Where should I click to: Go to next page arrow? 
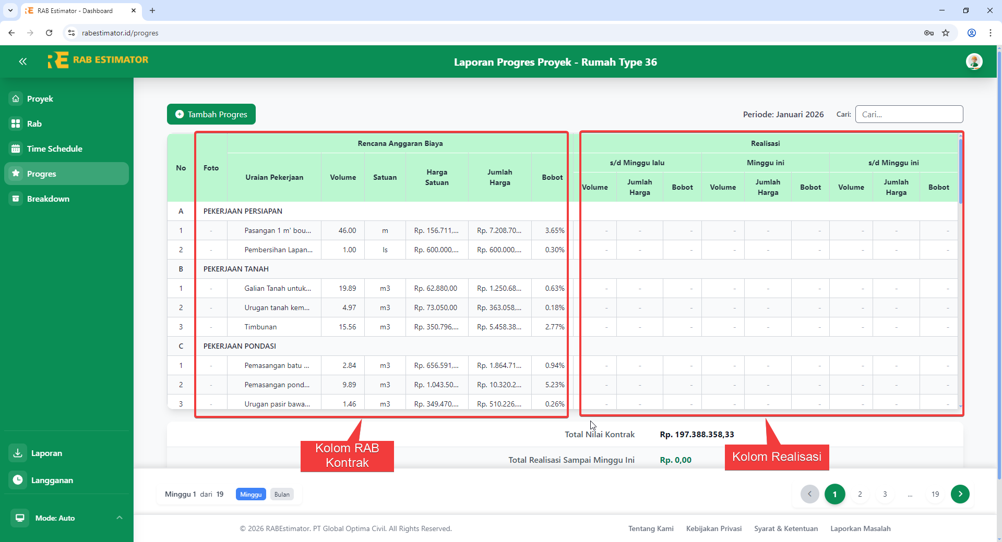[x=960, y=494]
